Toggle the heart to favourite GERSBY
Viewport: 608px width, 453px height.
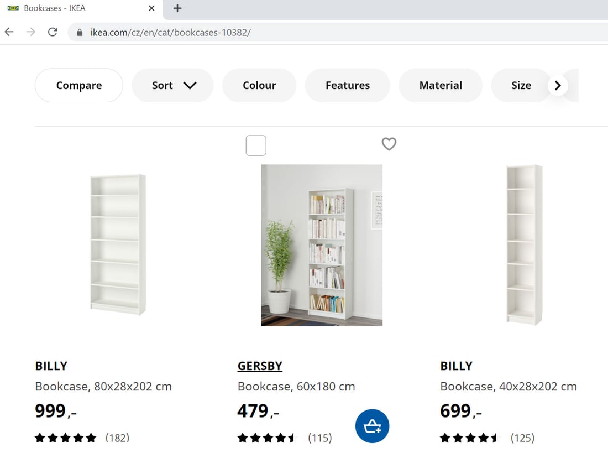pyautogui.click(x=389, y=144)
